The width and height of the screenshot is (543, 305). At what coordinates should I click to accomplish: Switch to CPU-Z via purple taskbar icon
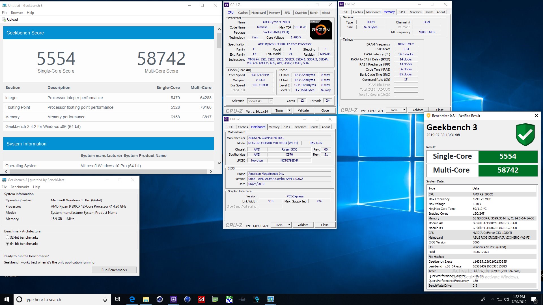[174, 299]
